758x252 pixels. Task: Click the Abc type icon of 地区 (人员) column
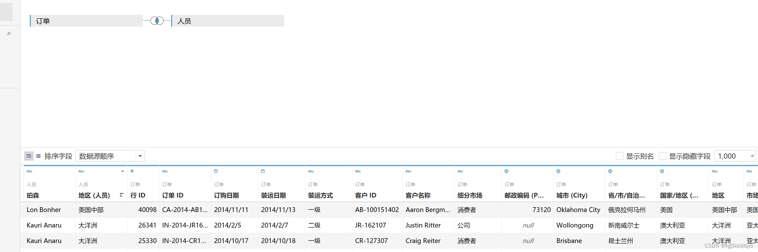point(81,171)
